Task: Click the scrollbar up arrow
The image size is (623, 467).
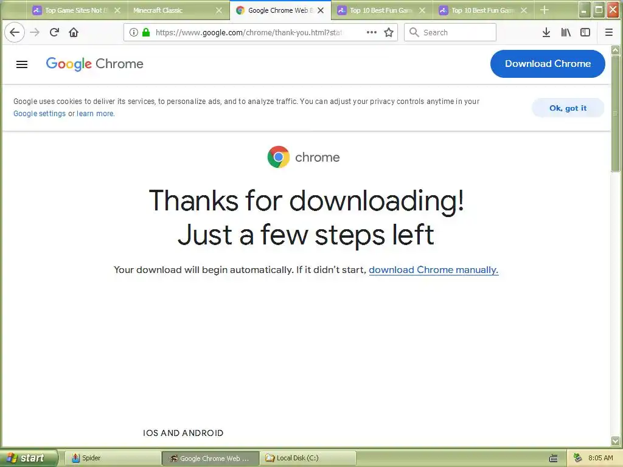Action: coord(615,50)
